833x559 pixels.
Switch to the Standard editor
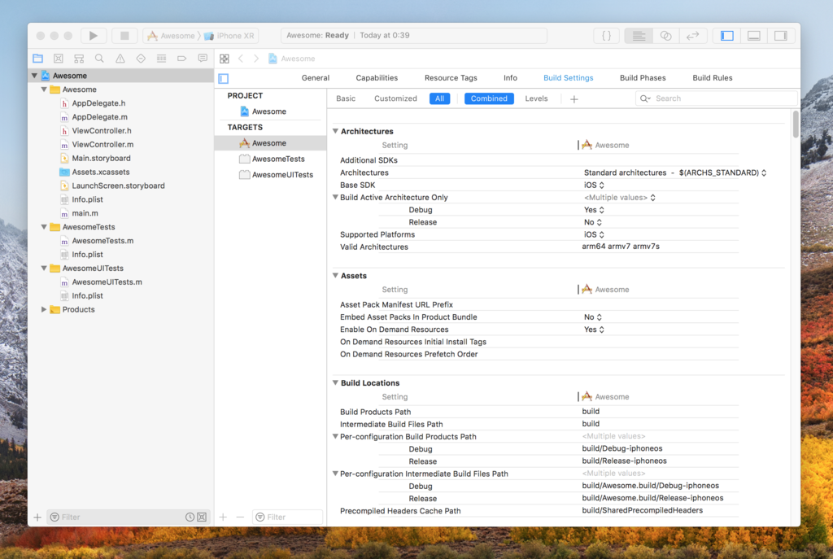638,36
